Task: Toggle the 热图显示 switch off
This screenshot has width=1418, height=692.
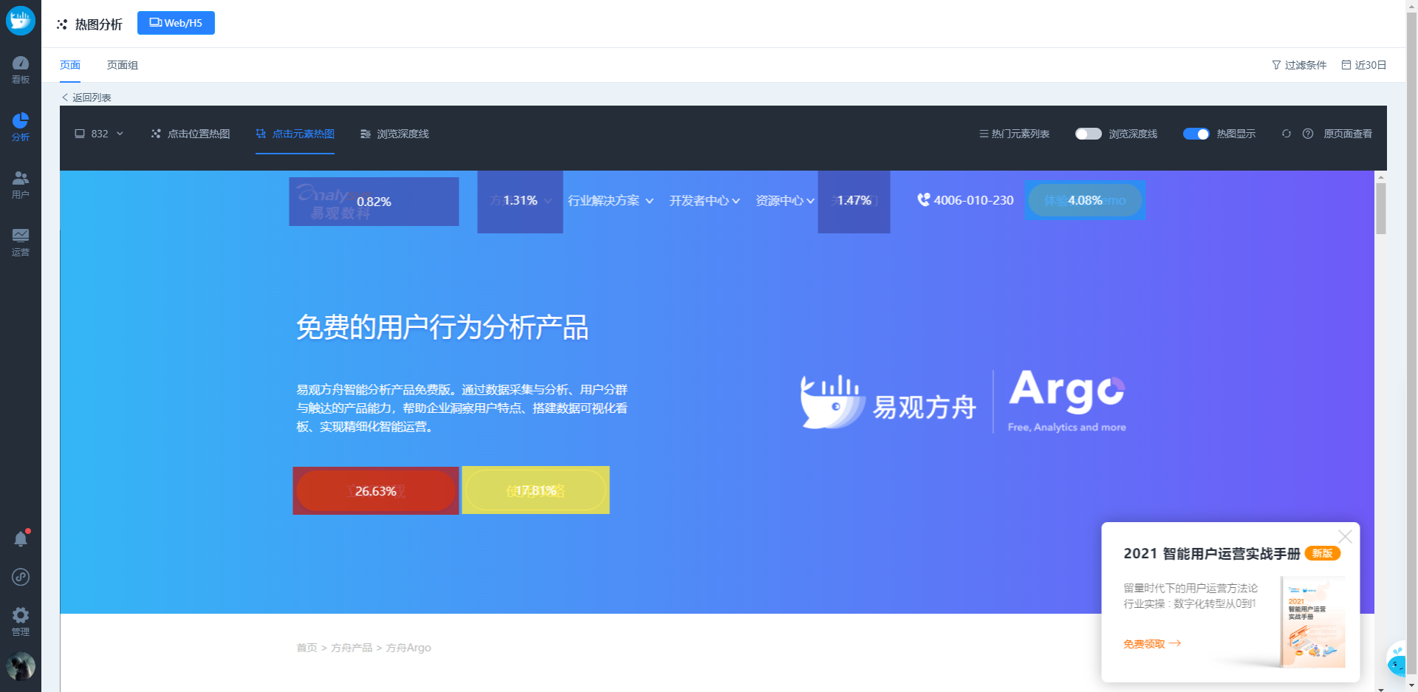Action: 1196,134
